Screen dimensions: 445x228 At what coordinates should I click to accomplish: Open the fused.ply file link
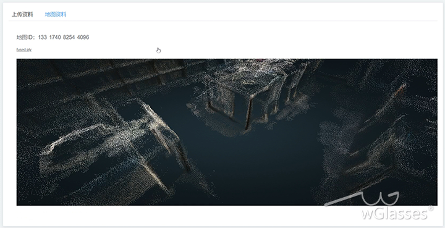tap(24, 49)
